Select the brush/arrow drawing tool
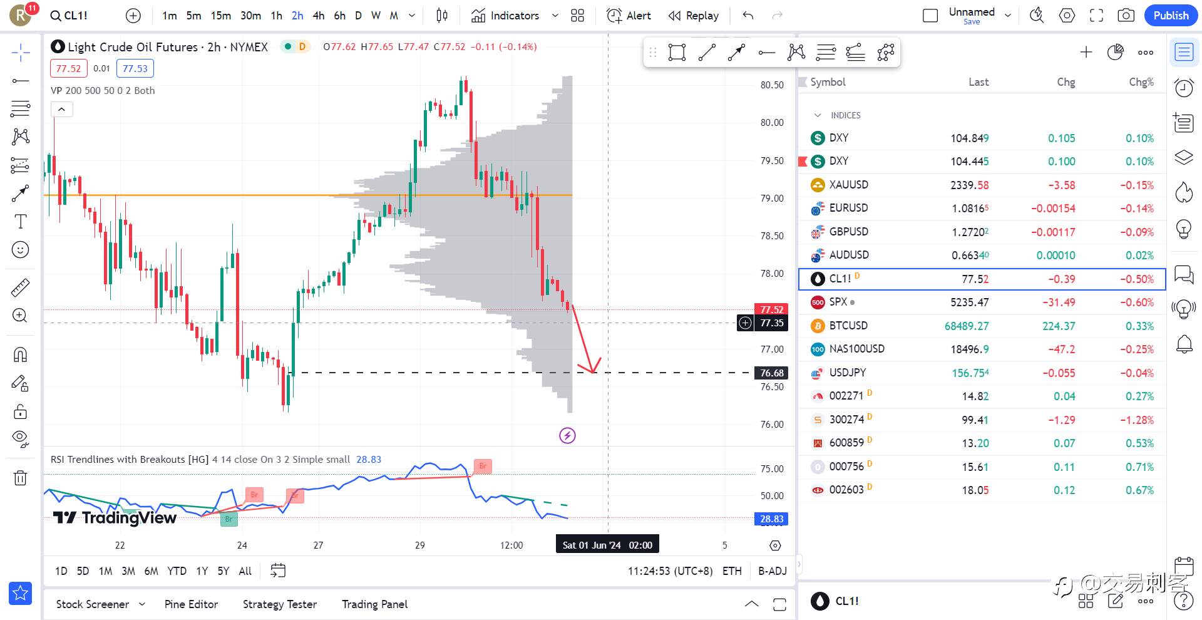This screenshot has height=620, width=1202. pos(21,193)
